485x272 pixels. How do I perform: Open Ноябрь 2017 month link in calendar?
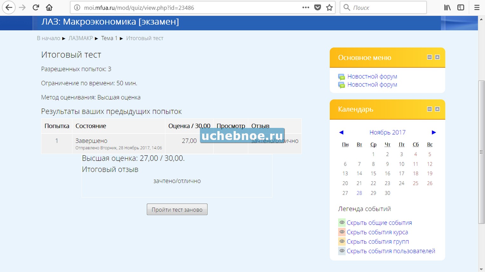tap(387, 132)
